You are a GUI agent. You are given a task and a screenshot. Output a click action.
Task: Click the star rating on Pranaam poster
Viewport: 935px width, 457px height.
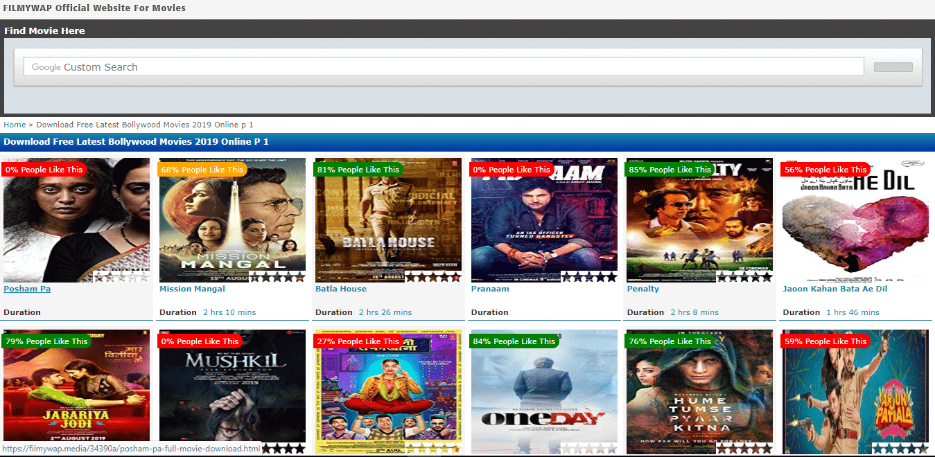(x=589, y=277)
